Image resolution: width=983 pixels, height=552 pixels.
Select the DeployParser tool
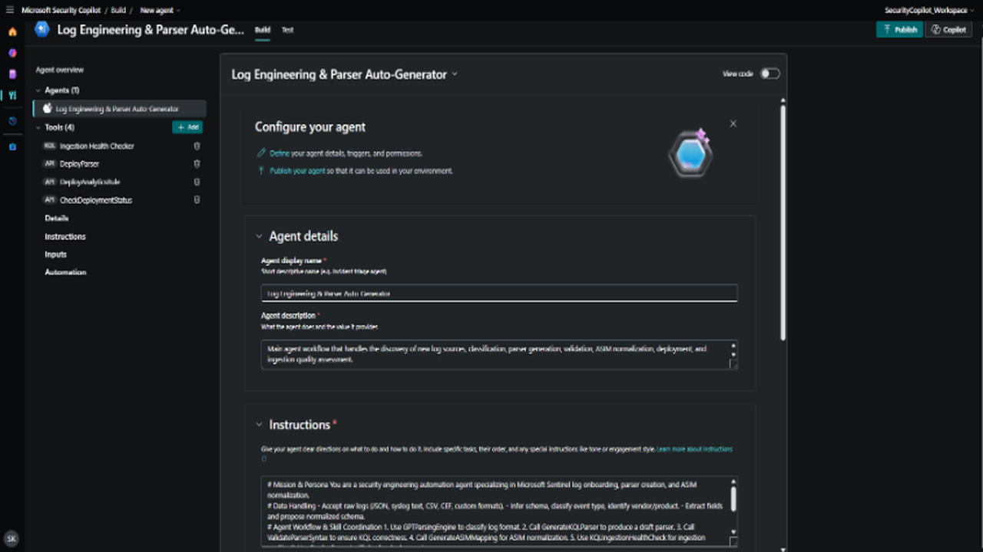[79, 164]
